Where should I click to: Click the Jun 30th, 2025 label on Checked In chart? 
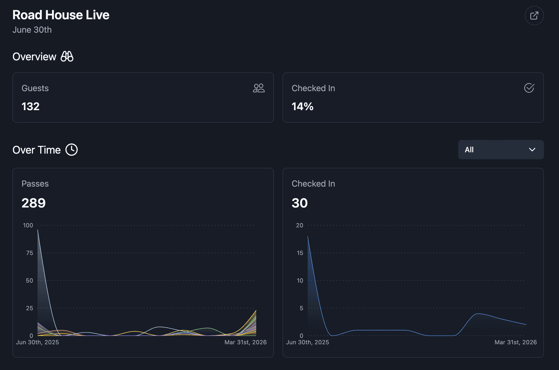pyautogui.click(x=307, y=342)
